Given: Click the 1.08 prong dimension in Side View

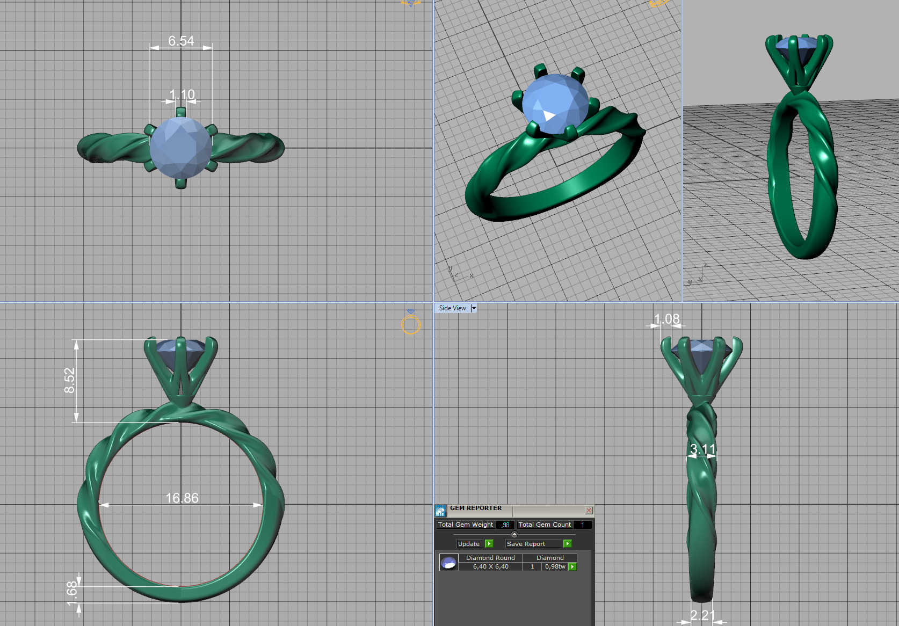Looking at the screenshot, I should click(x=666, y=319).
